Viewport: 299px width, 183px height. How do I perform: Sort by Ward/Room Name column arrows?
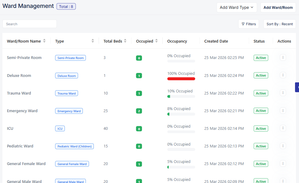click(44, 41)
